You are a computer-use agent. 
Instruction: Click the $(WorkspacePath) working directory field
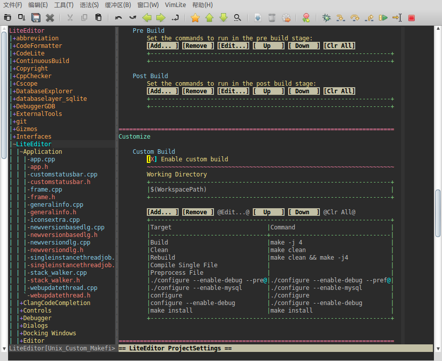tap(270, 190)
